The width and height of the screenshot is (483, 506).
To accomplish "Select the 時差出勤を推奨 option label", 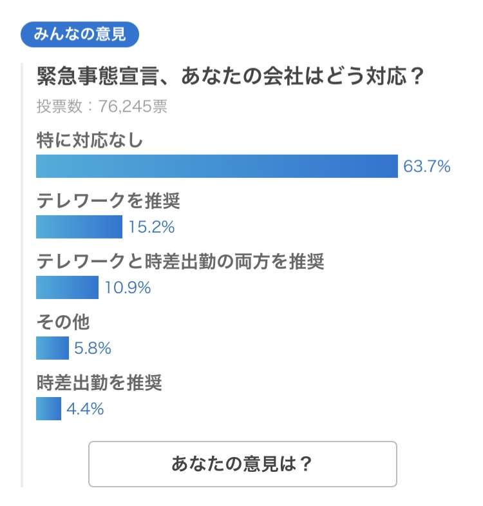I will click(x=99, y=382).
